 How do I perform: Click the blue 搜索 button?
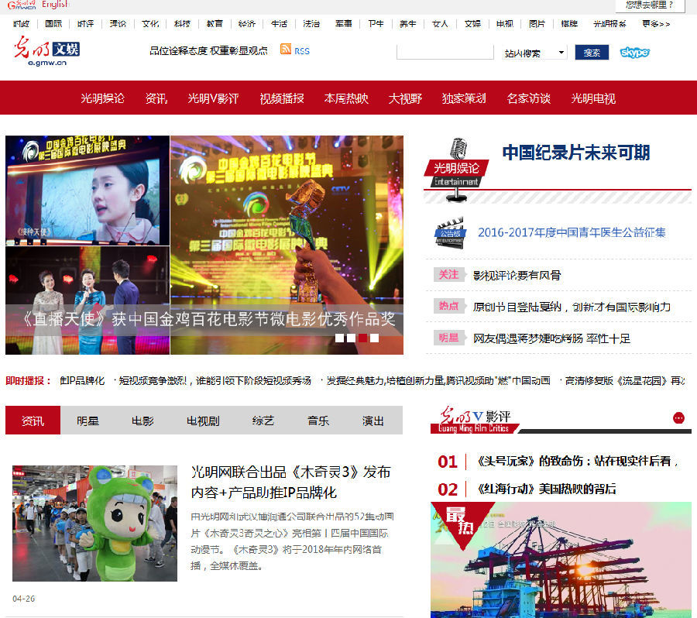(x=592, y=53)
